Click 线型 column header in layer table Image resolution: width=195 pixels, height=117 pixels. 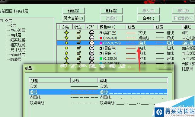140,27
